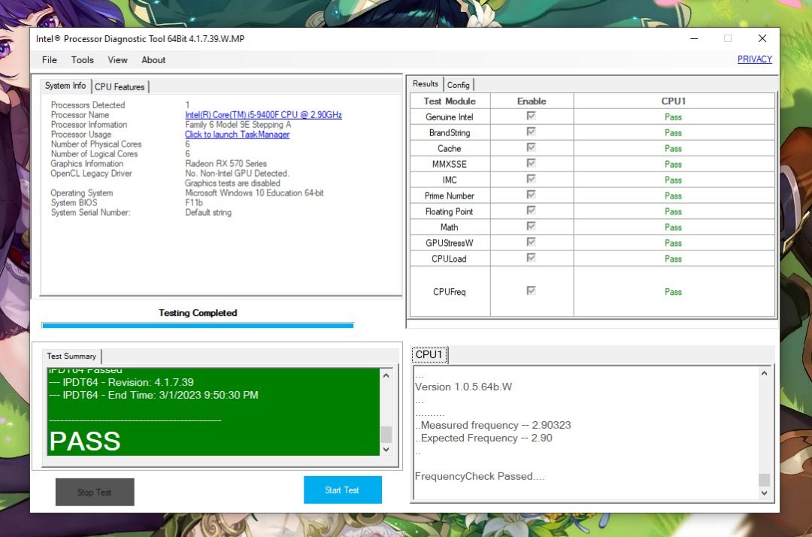Click the large PASS result text
This screenshot has width=812, height=537.
(x=85, y=441)
